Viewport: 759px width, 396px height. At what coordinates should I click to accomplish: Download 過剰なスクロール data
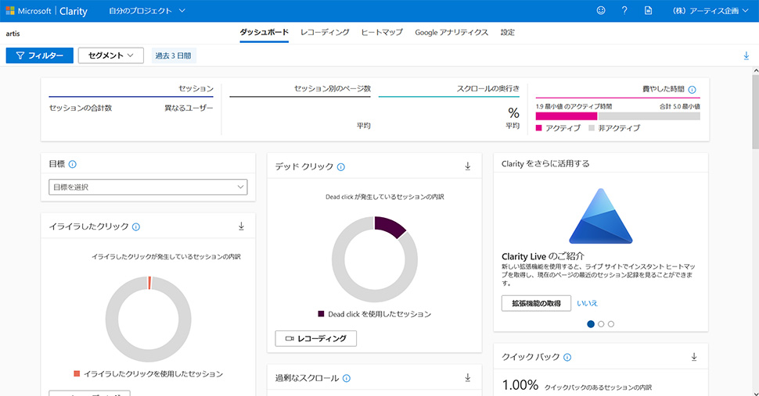[x=468, y=378]
